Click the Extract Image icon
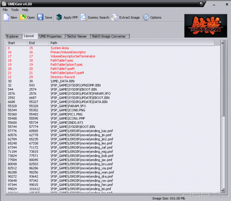Image resolution: width=231 pixels, height=201 pixels. pyautogui.click(x=115, y=17)
